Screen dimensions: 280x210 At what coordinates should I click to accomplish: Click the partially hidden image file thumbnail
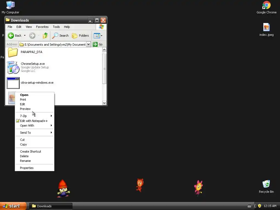click(11, 98)
